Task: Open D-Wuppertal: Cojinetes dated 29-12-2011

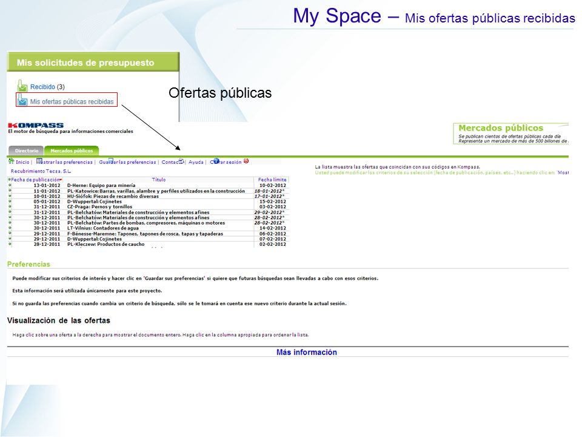Action: pos(95,239)
